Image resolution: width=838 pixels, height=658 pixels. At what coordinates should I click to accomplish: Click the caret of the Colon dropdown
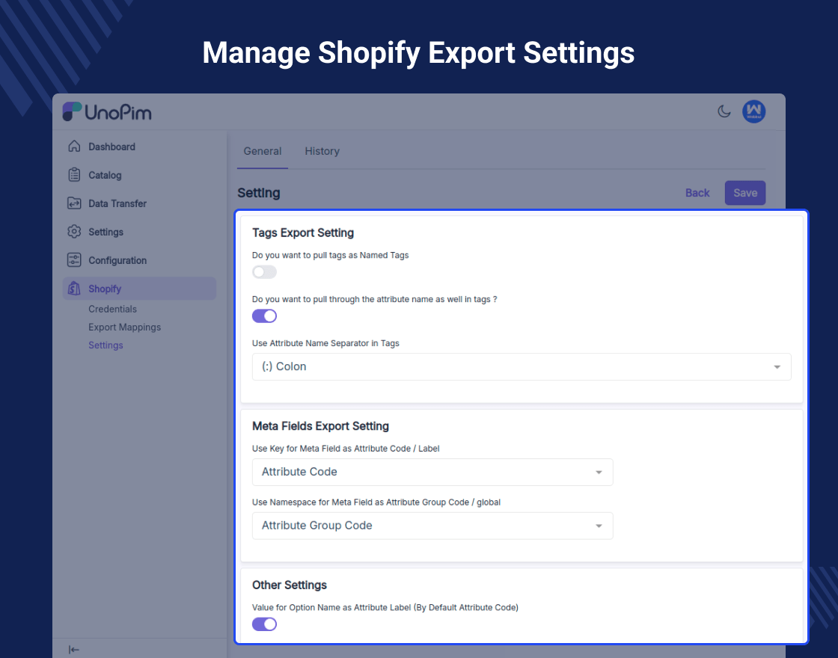(x=777, y=367)
